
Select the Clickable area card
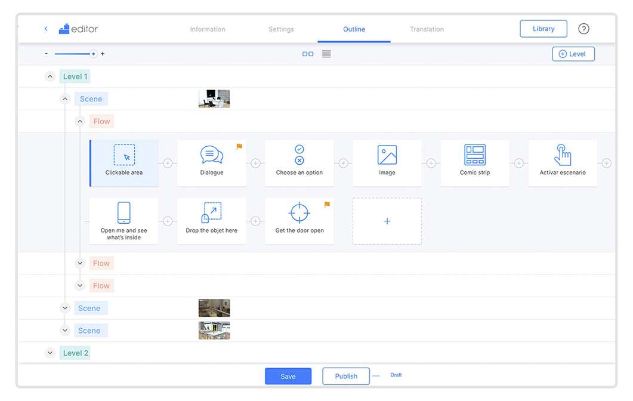click(124, 163)
